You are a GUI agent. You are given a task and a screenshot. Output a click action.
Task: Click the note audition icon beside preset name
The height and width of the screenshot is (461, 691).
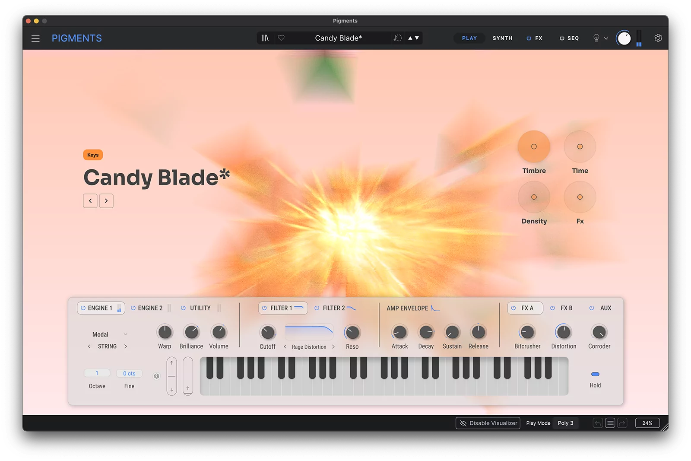397,38
